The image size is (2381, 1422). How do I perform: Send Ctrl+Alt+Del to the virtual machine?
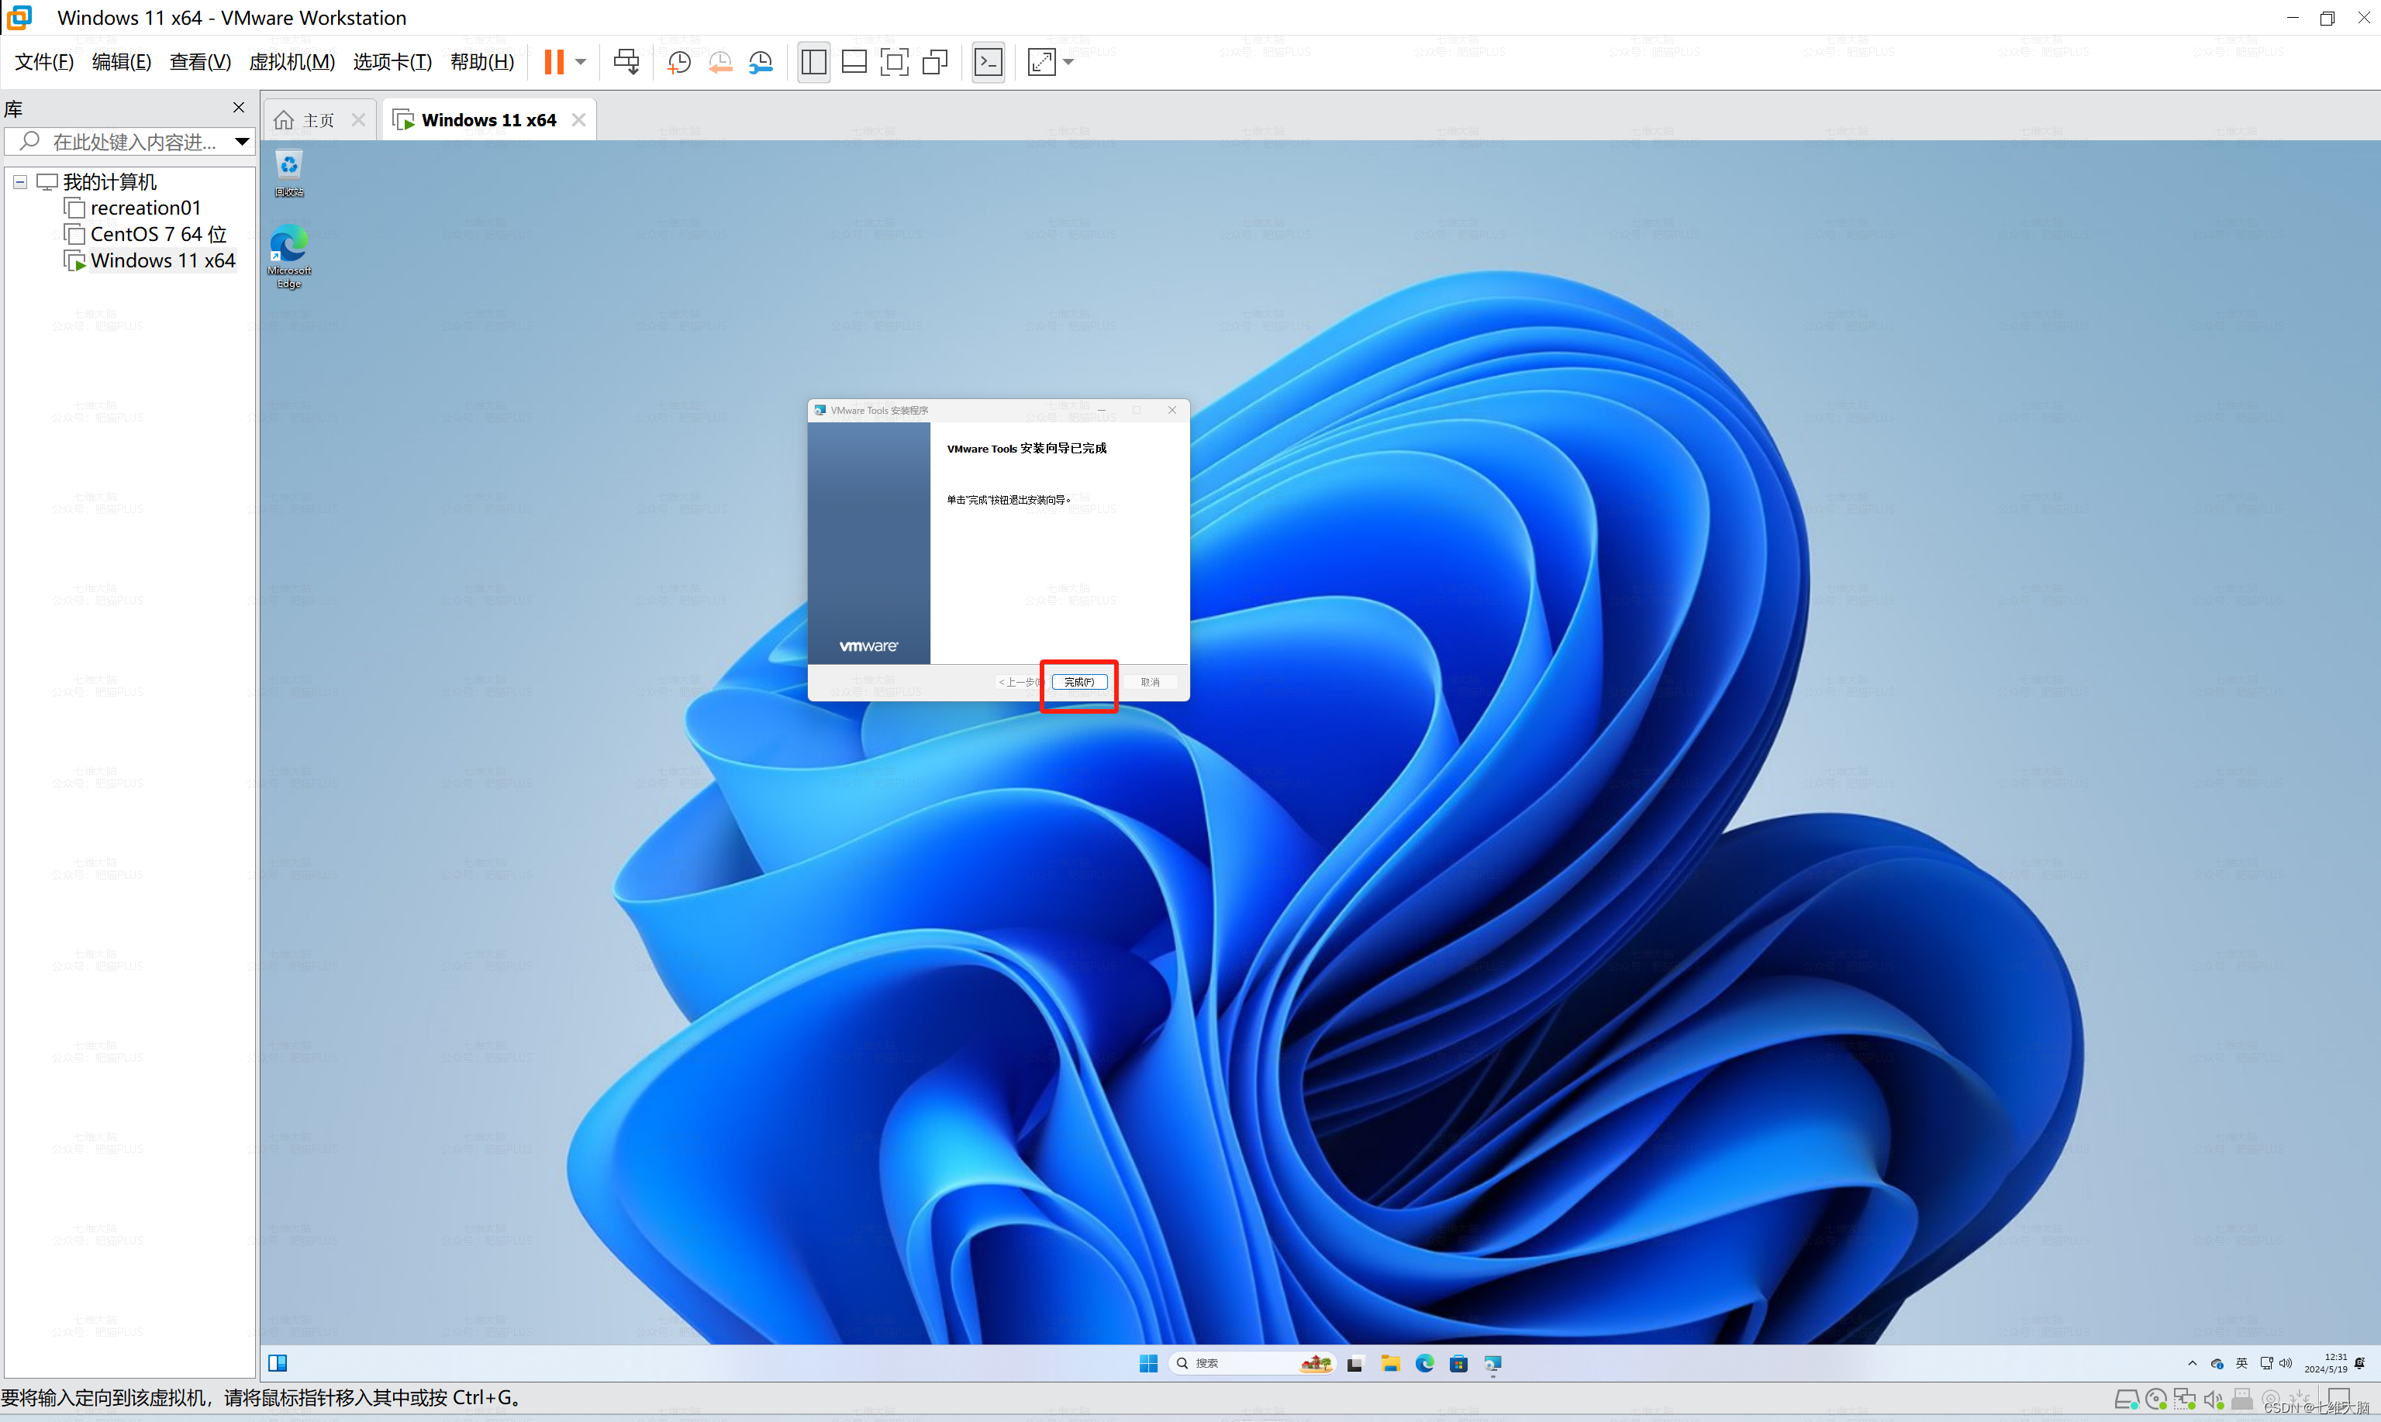click(x=627, y=62)
